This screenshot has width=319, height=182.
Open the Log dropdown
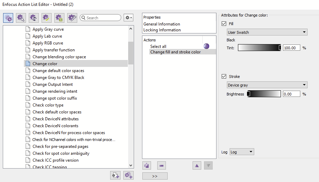tap(242, 152)
